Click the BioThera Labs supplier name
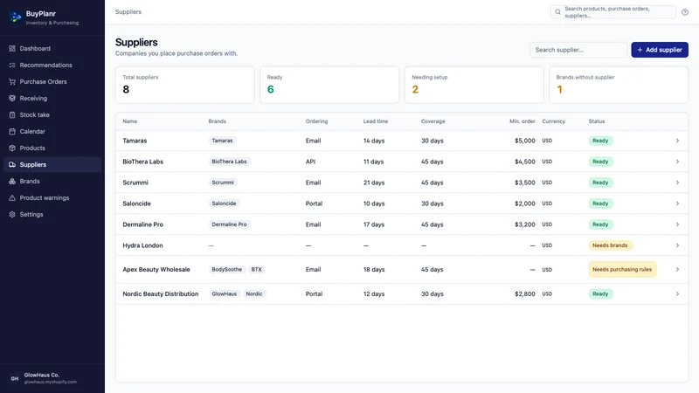Image resolution: width=699 pixels, height=393 pixels. 142,162
